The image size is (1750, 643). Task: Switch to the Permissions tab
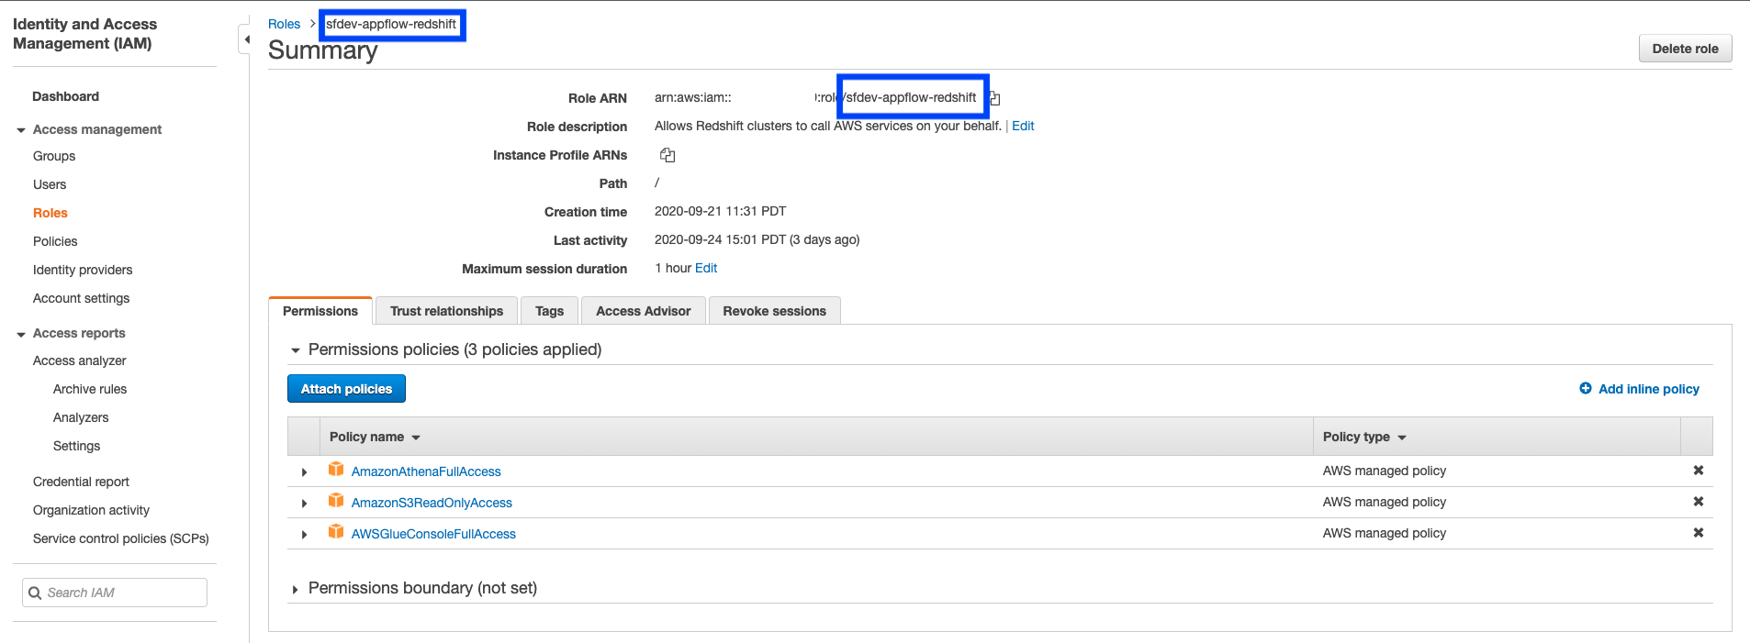coord(320,311)
